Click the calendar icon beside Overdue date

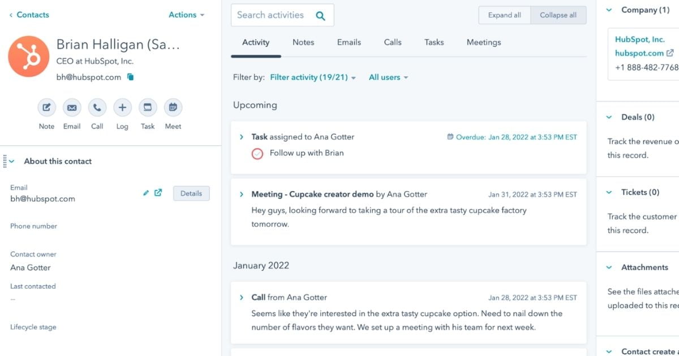click(450, 137)
